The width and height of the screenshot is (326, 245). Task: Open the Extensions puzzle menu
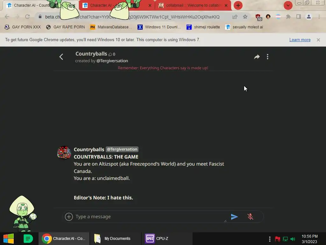288,17
